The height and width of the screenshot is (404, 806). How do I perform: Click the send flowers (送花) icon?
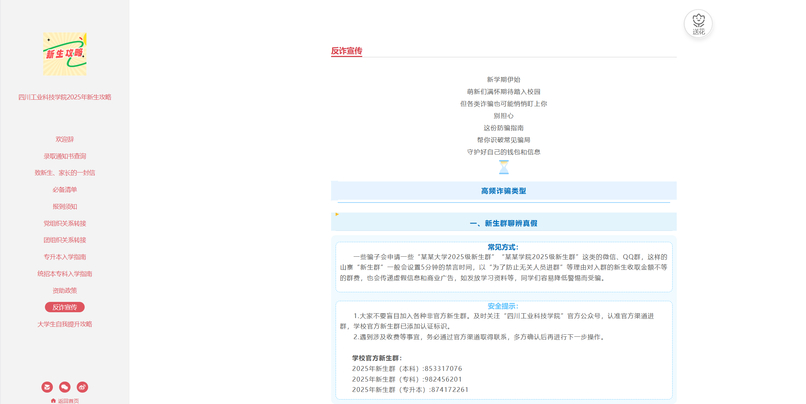pos(698,23)
